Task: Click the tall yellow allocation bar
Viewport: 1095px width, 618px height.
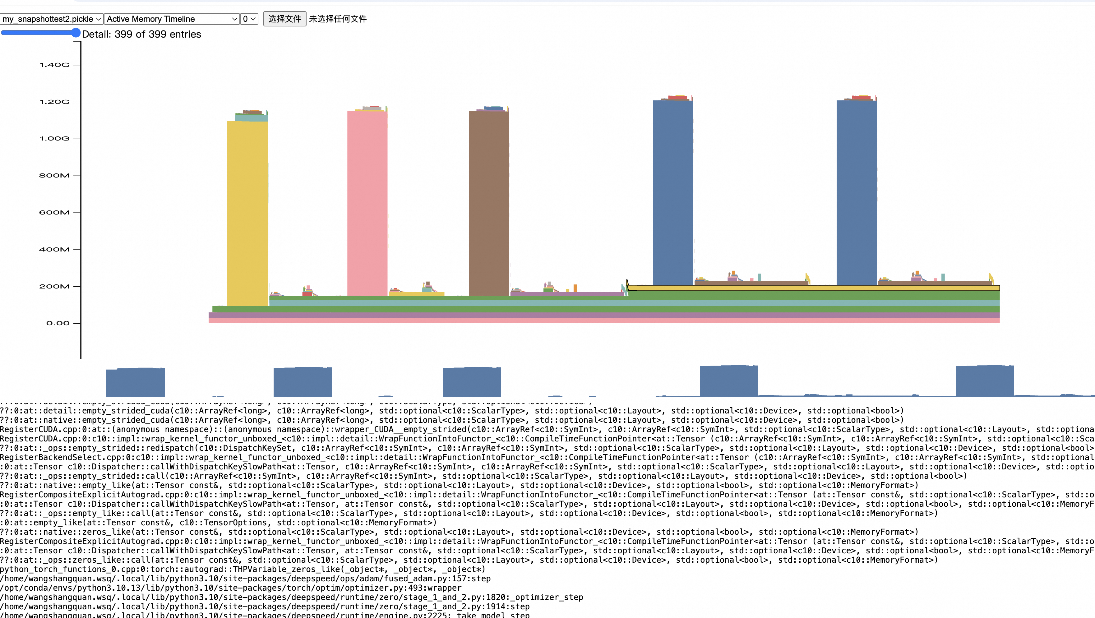Action: tap(247, 213)
